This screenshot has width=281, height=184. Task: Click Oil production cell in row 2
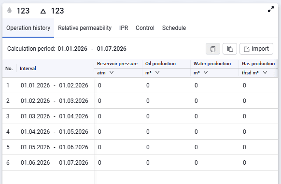point(166,101)
